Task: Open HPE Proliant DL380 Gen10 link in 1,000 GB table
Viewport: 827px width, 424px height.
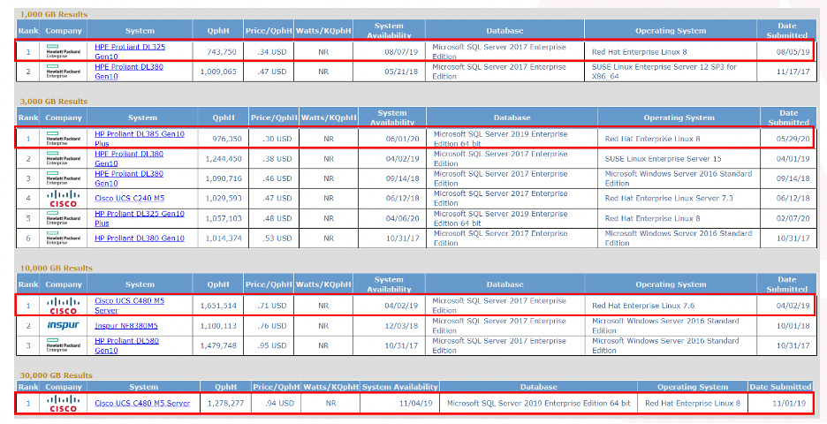Action: coord(129,72)
